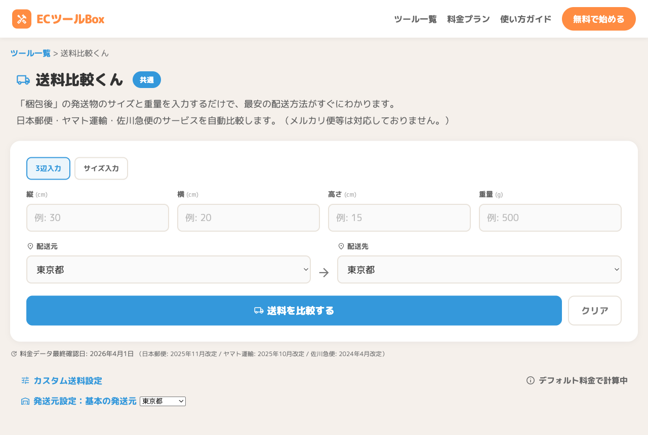Click the 送料比較くん breadcrumb text

click(x=85, y=53)
